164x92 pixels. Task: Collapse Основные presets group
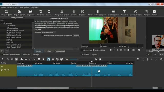pos(2,23)
